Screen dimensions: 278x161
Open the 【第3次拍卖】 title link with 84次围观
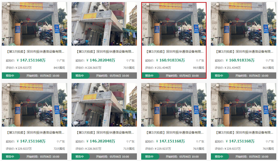[x=35, y=52]
